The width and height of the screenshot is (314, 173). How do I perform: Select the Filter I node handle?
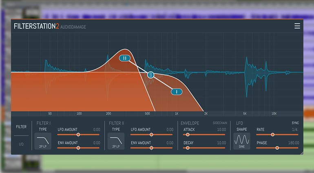(177, 92)
